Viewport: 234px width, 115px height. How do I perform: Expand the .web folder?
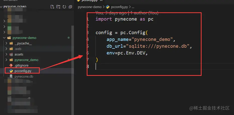coord(6,49)
